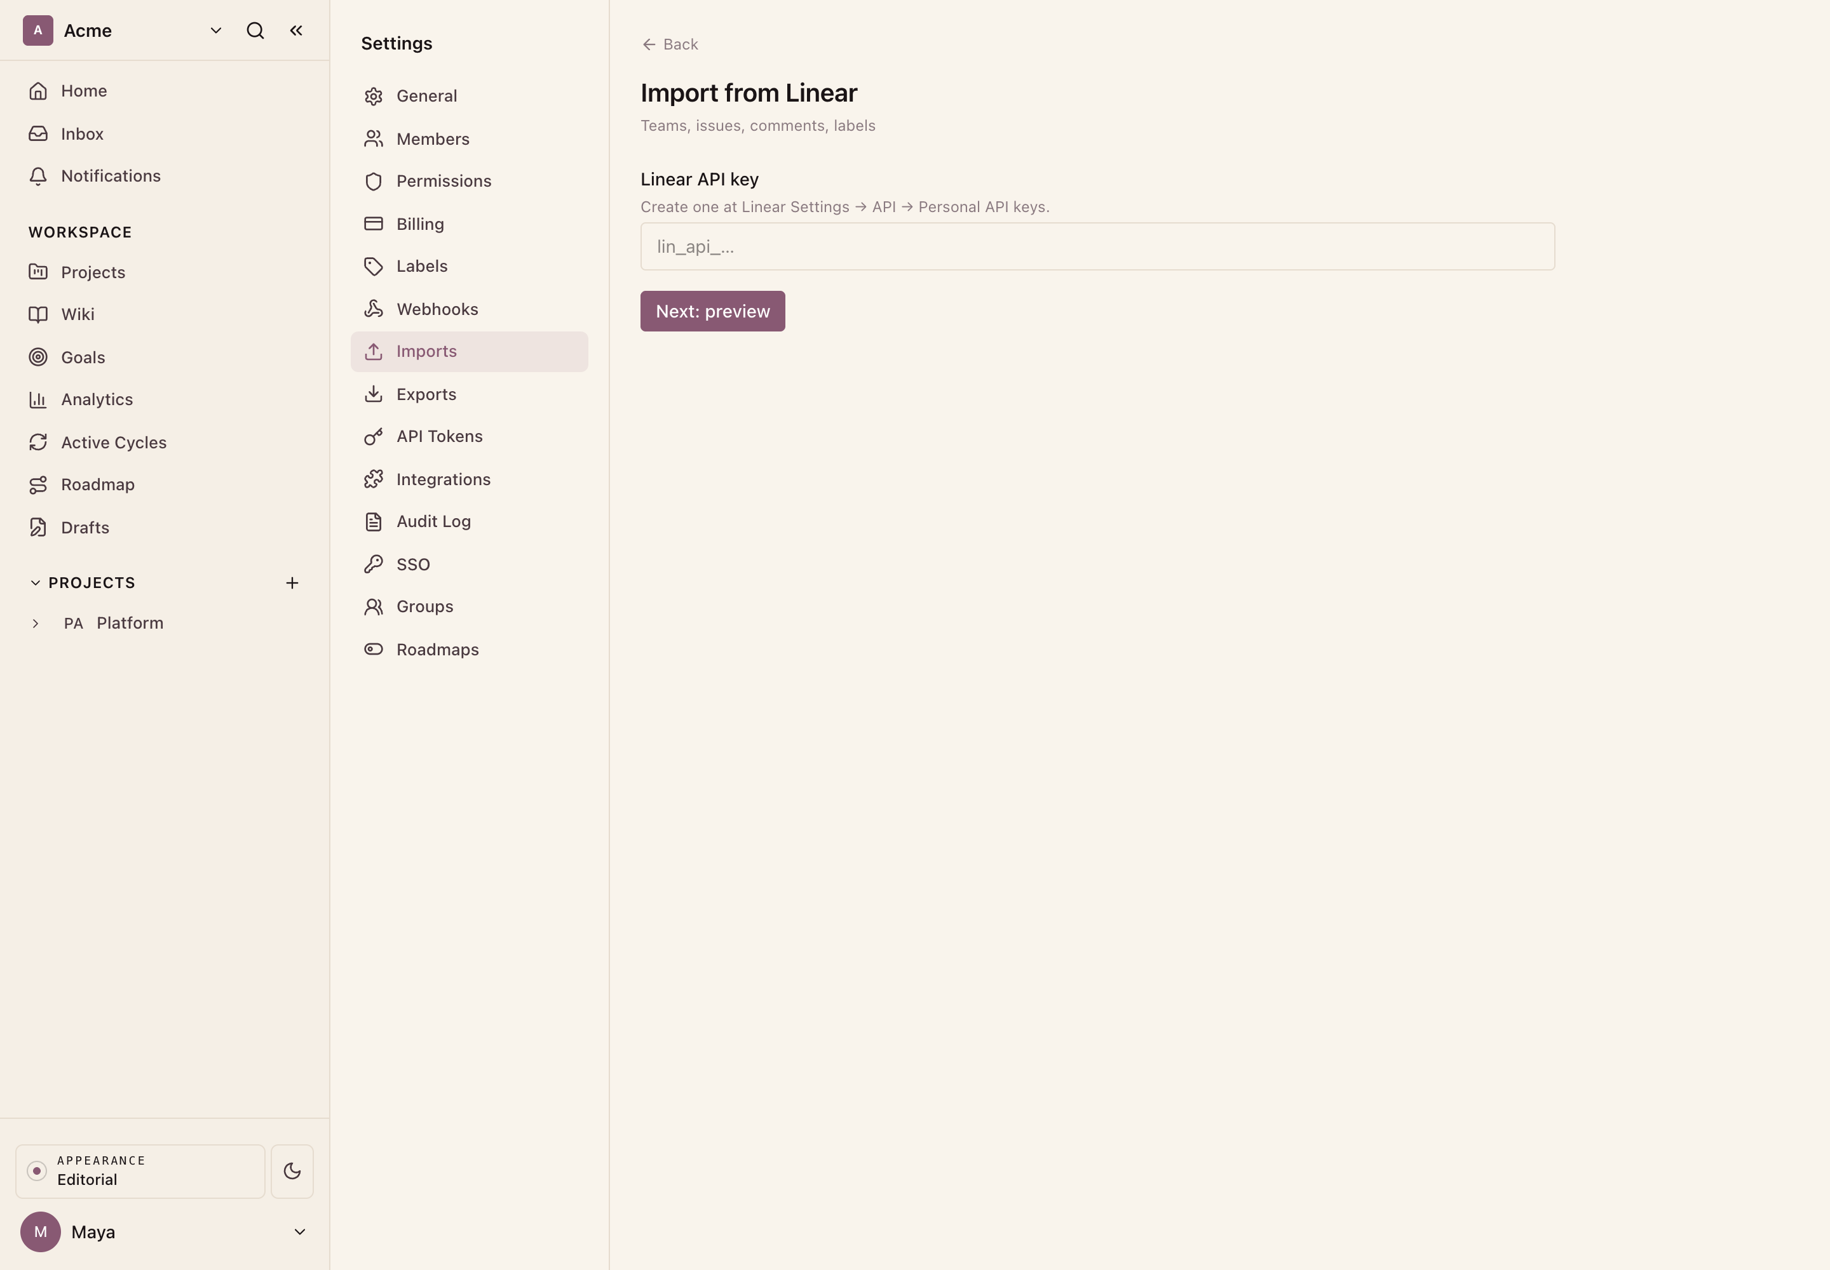Open the Analytics chart icon

click(x=38, y=399)
